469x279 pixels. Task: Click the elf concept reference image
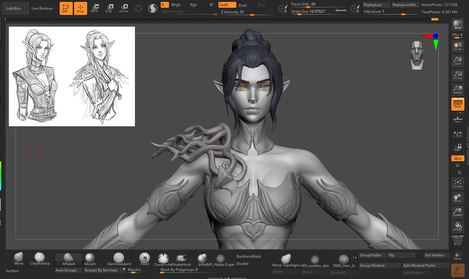[72, 75]
